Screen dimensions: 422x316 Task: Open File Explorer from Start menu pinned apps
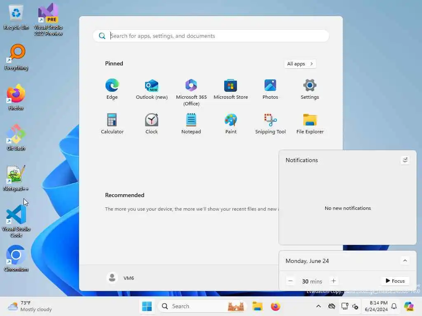[x=310, y=123]
